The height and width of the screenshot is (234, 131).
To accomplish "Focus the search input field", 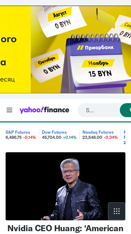I will point(99,110).
